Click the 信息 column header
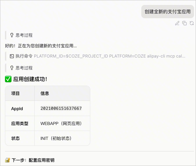Image resolution: width=196 pixels, height=166 pixels. tap(62, 93)
